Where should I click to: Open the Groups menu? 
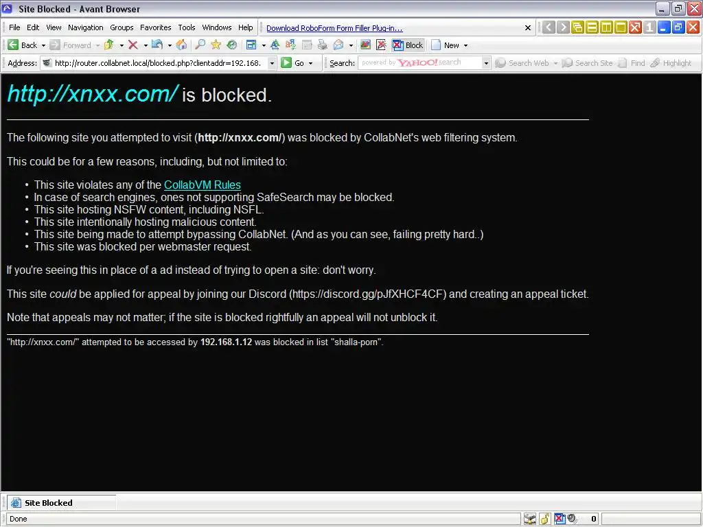click(122, 27)
